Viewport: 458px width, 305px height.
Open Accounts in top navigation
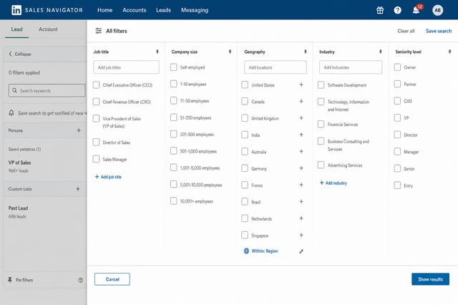pos(135,10)
